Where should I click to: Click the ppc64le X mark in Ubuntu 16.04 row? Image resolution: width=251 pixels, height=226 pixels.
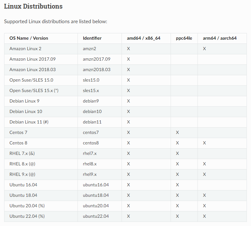pyautogui.click(x=177, y=185)
